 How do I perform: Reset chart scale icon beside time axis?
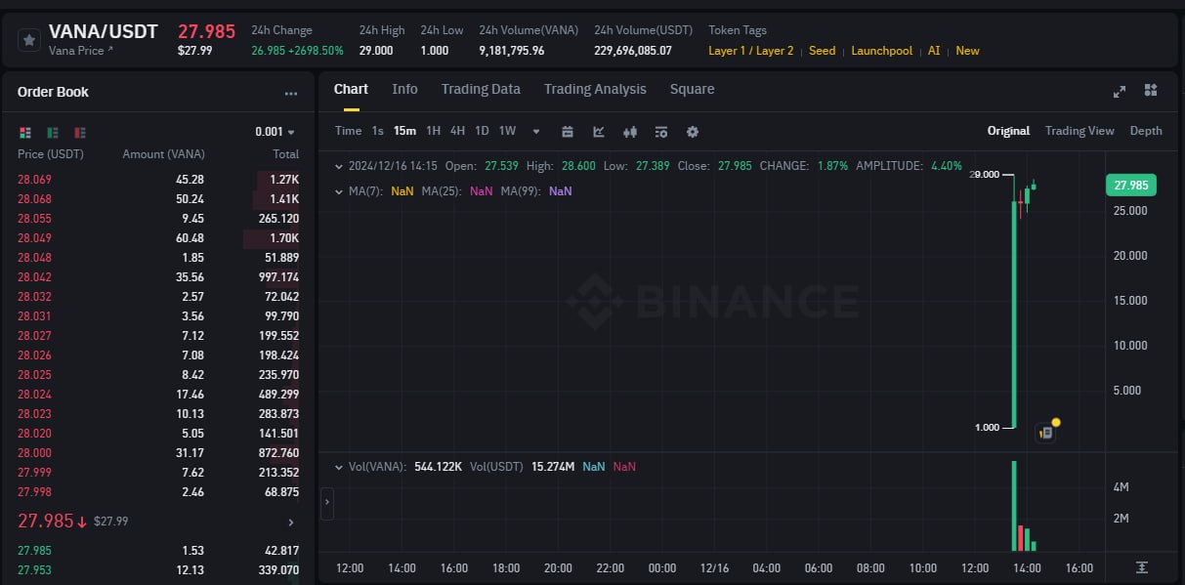click(x=1142, y=567)
